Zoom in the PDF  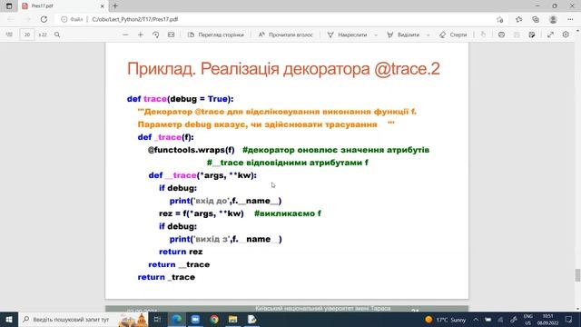[141, 35]
